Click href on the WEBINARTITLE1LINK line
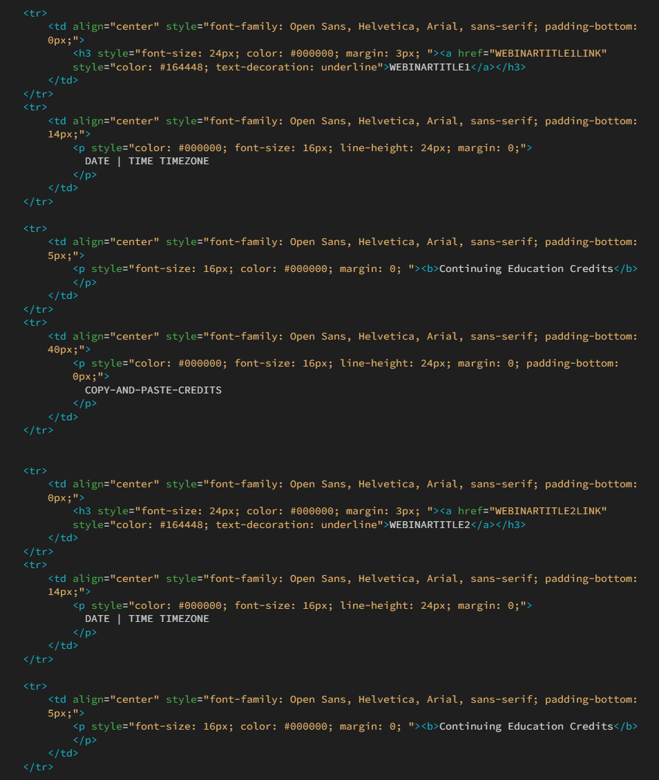 (x=470, y=53)
